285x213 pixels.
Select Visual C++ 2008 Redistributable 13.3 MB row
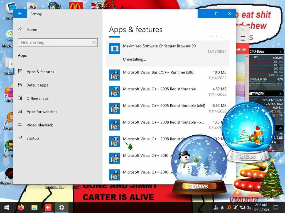tap(168, 125)
